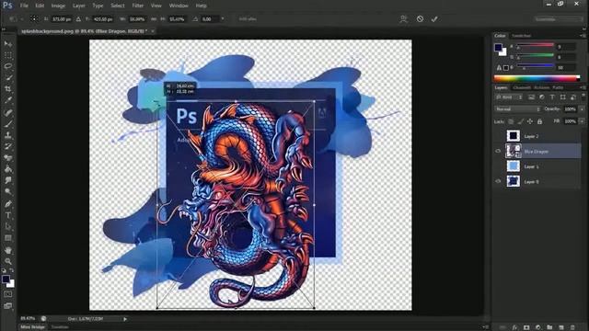Viewport: 589px width, 331px height.
Task: Select the Path Selection tool
Action: pyautogui.click(x=8, y=227)
